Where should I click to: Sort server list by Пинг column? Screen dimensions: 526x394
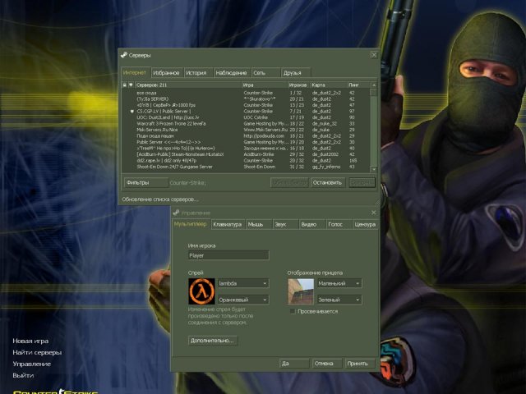click(358, 85)
